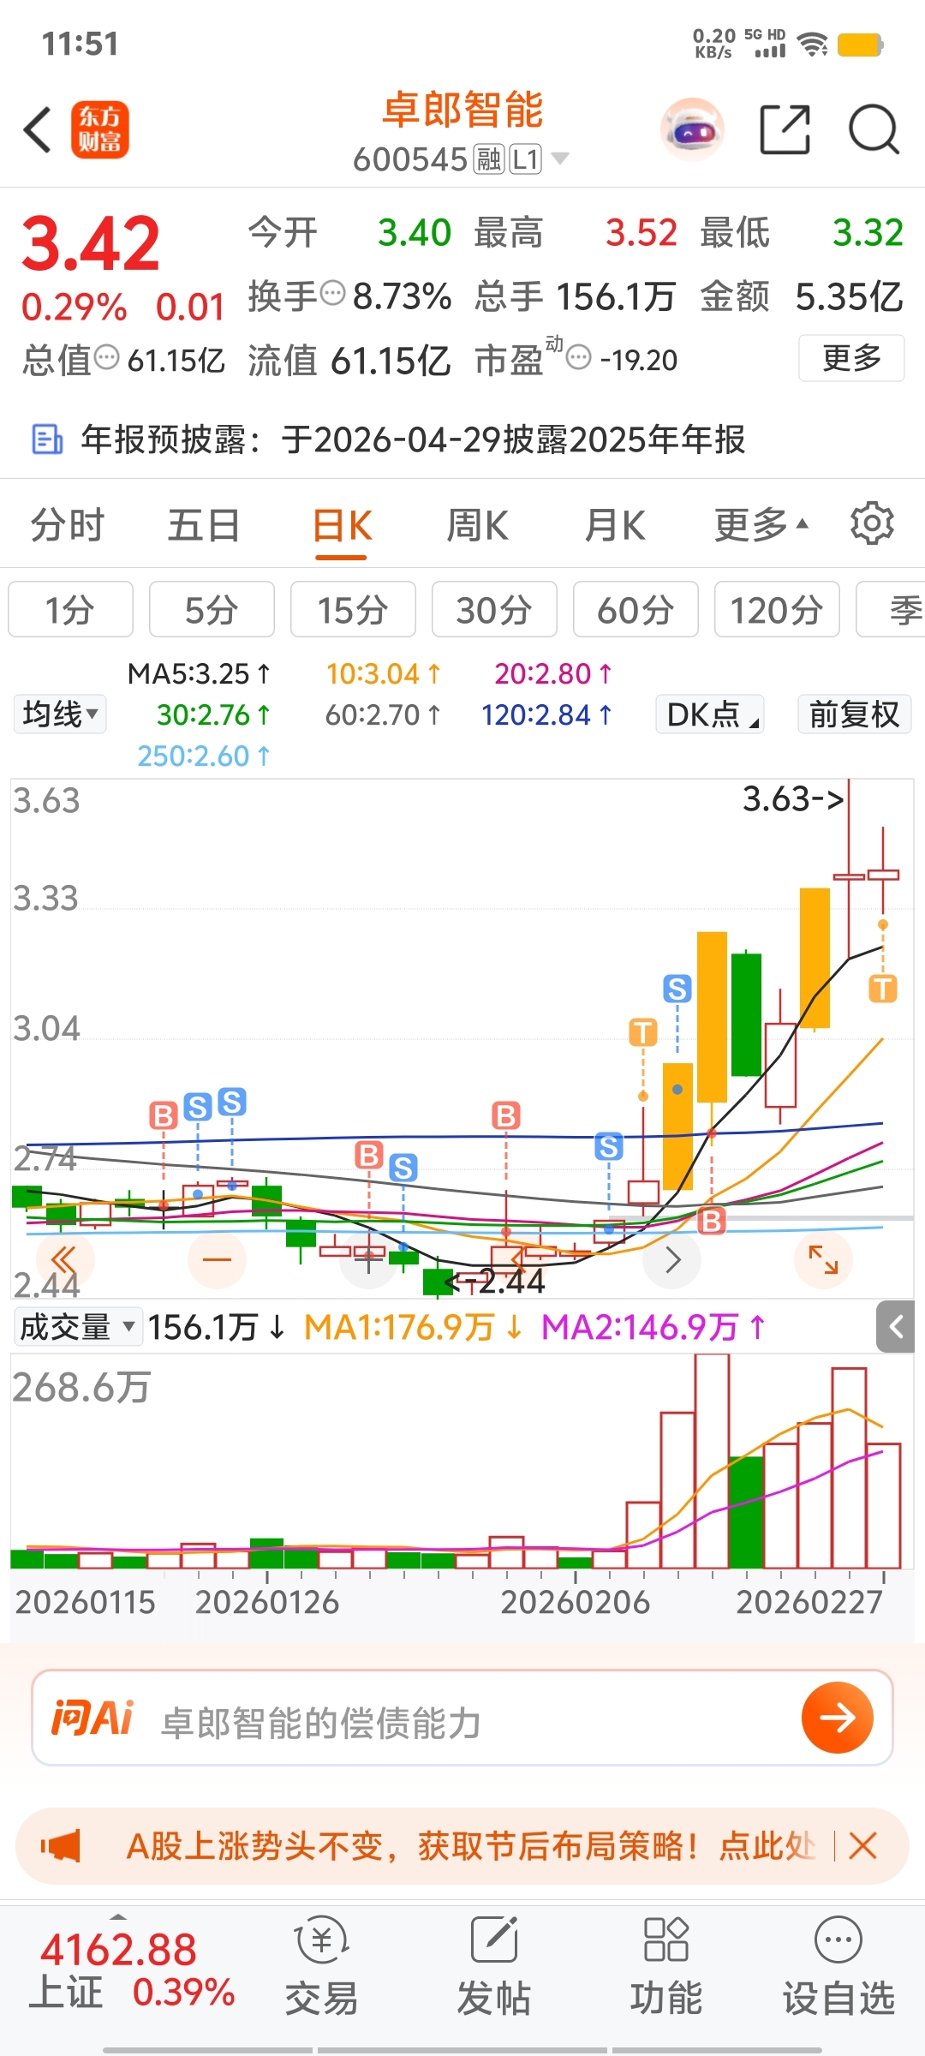Open 交易 in the bottom bar
This screenshot has height=2056, width=925.
[321, 1967]
